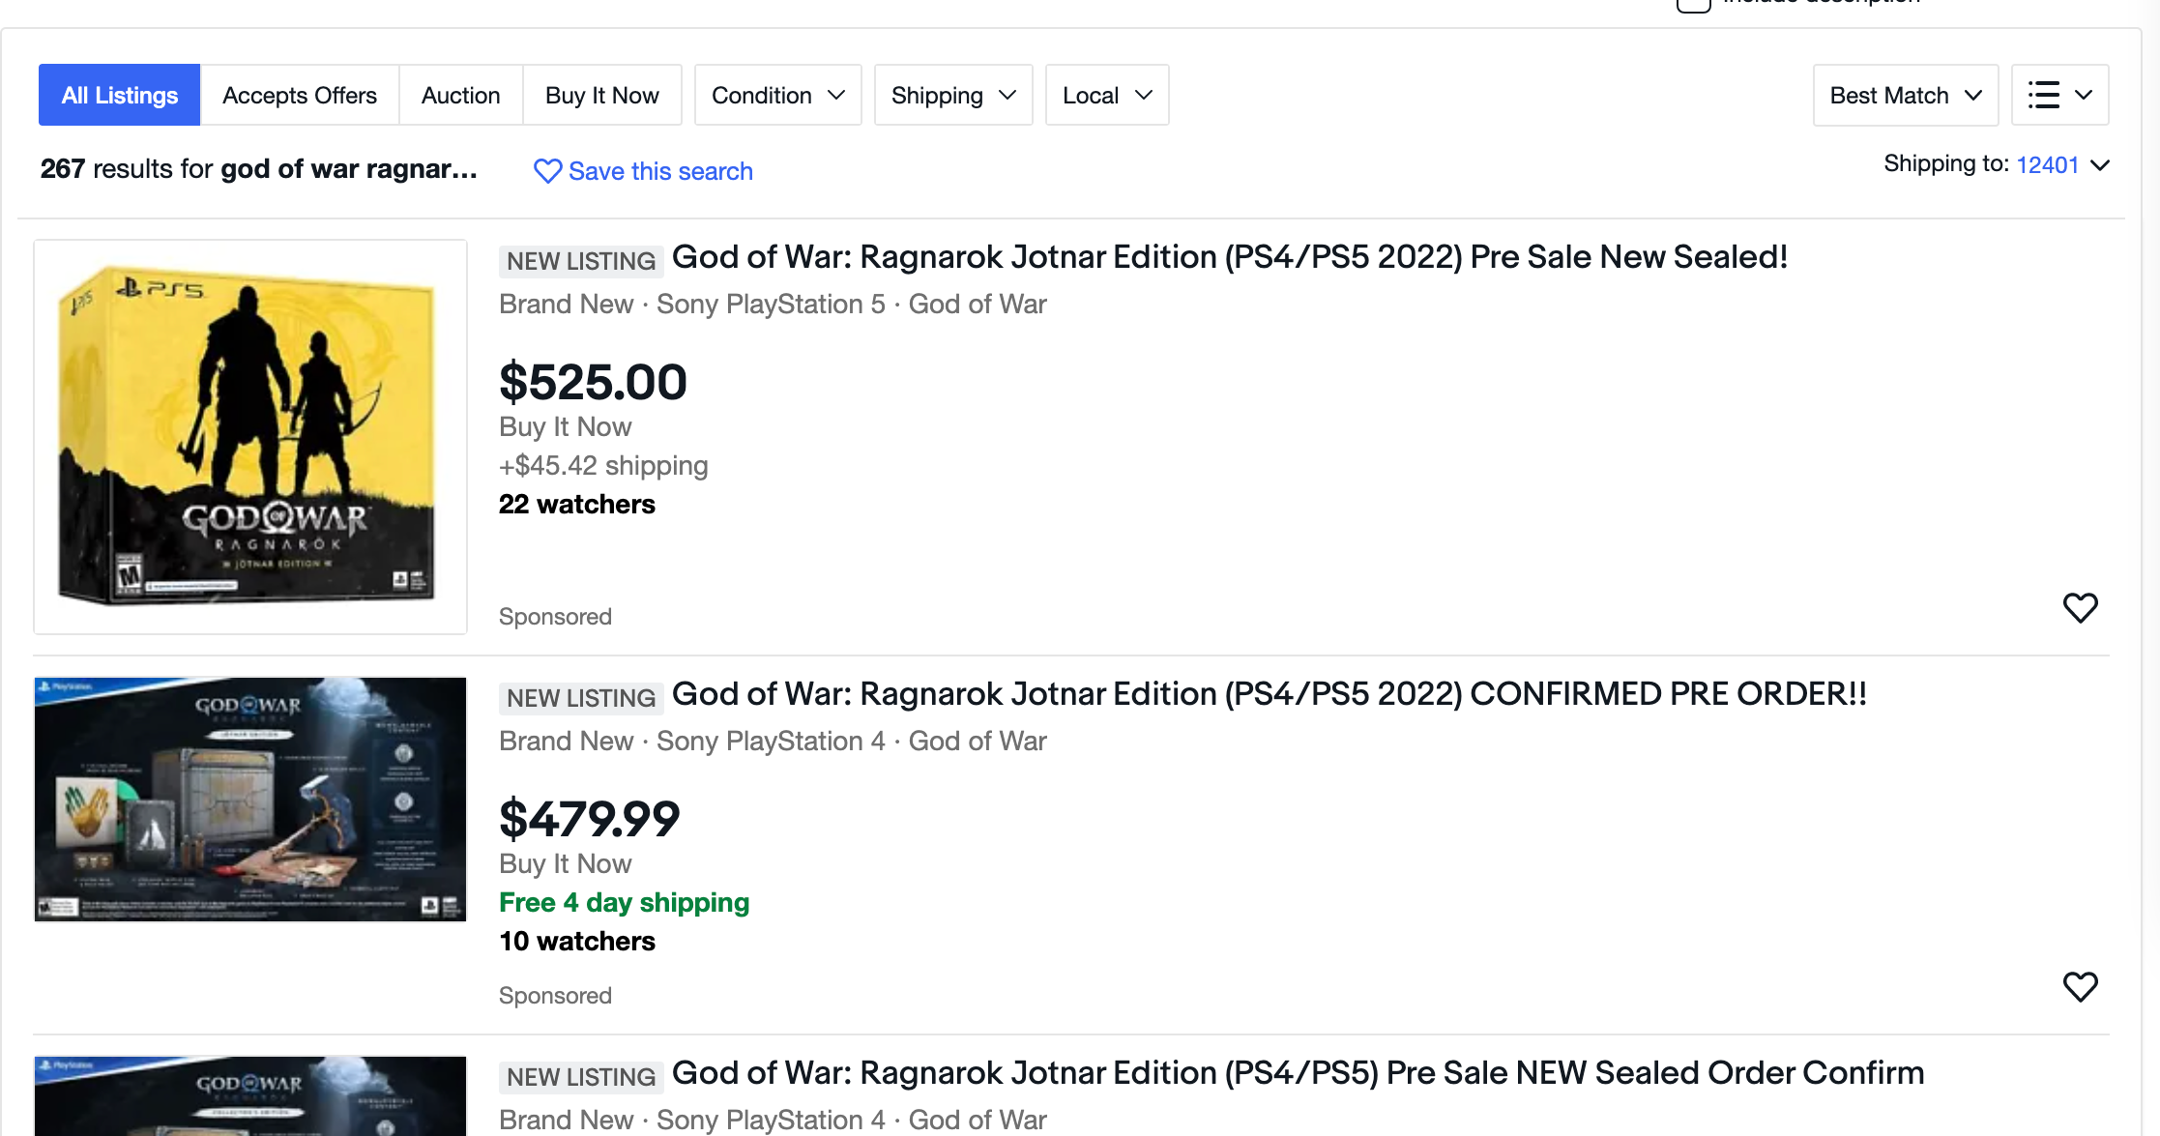Open the list view options dropdown
This screenshot has height=1136, width=2160.
click(x=2060, y=95)
